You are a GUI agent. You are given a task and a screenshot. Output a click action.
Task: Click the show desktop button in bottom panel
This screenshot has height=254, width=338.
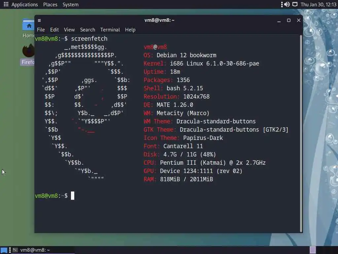(x=4, y=250)
